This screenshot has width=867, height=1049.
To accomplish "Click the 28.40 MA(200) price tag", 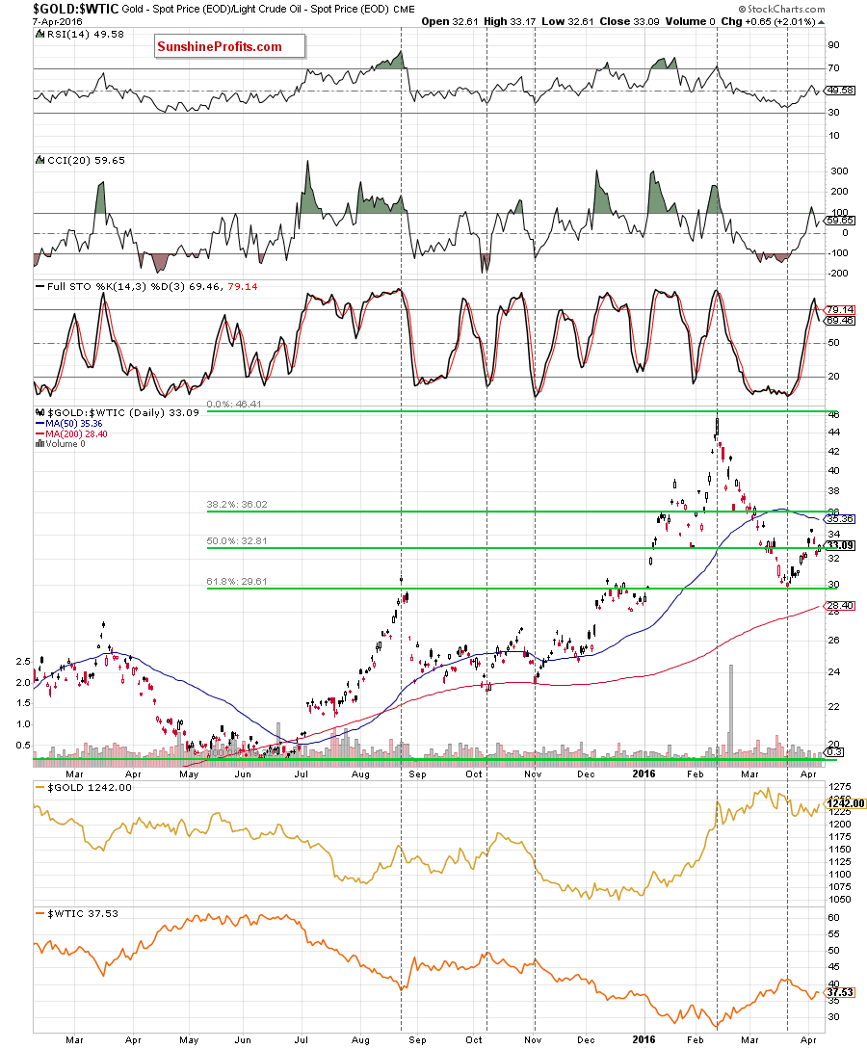I will pyautogui.click(x=840, y=606).
